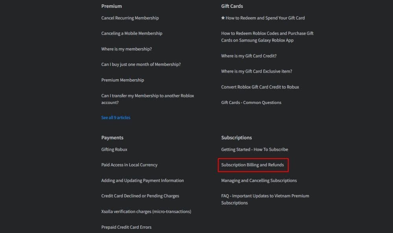
Task: Open Convert Roblox Gift Card Credit to Robux
Action: coord(260,87)
